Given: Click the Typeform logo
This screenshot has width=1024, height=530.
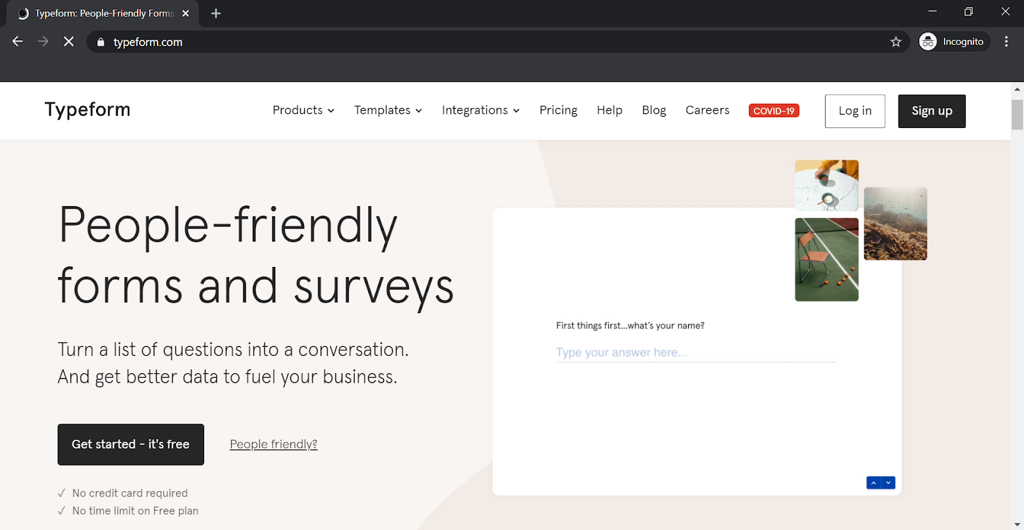Looking at the screenshot, I should point(88,109).
